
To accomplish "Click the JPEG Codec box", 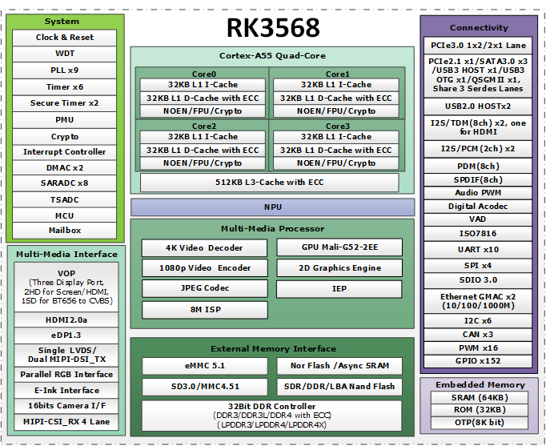I will [x=203, y=288].
